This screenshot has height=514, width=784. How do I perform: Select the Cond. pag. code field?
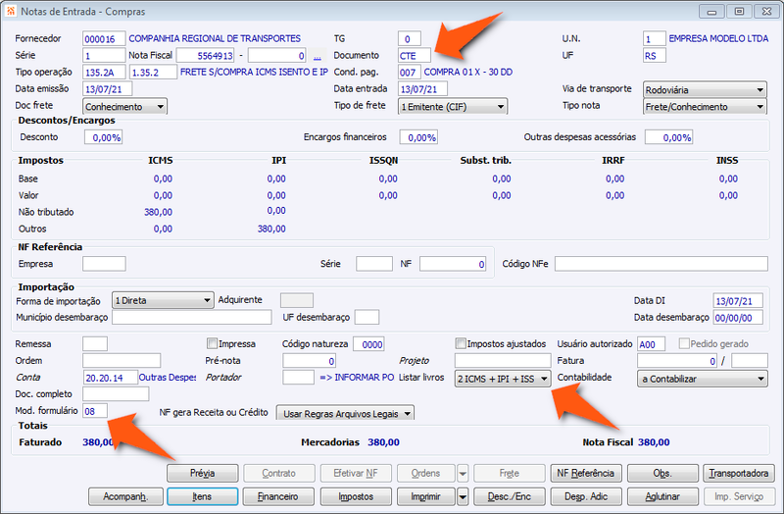pyautogui.click(x=409, y=72)
